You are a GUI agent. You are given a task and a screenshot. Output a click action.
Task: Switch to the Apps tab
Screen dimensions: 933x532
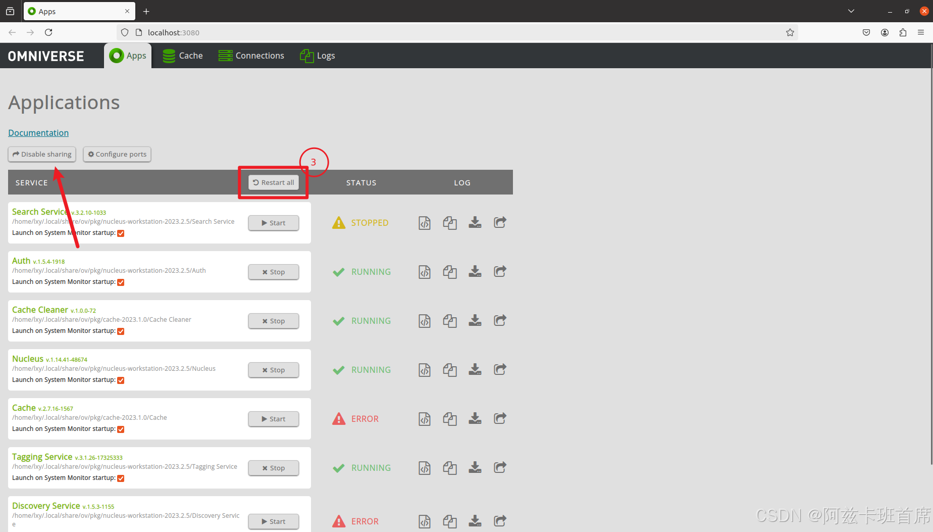click(x=128, y=56)
